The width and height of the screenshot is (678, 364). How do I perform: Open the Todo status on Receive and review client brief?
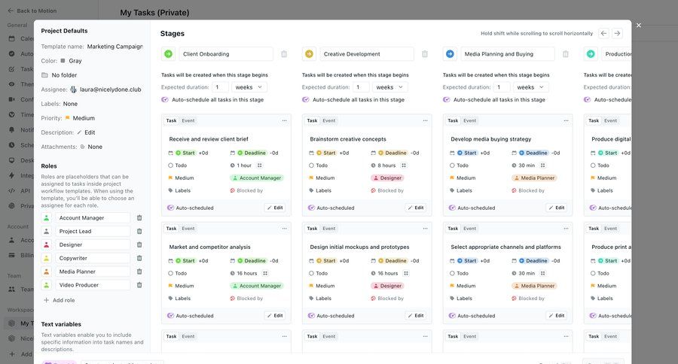(177, 165)
